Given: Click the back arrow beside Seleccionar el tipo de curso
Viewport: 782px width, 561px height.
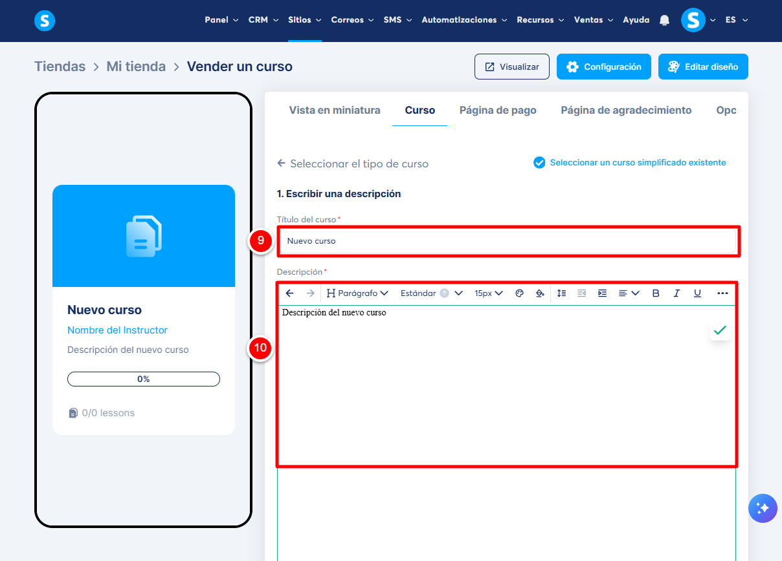Looking at the screenshot, I should click(x=281, y=163).
